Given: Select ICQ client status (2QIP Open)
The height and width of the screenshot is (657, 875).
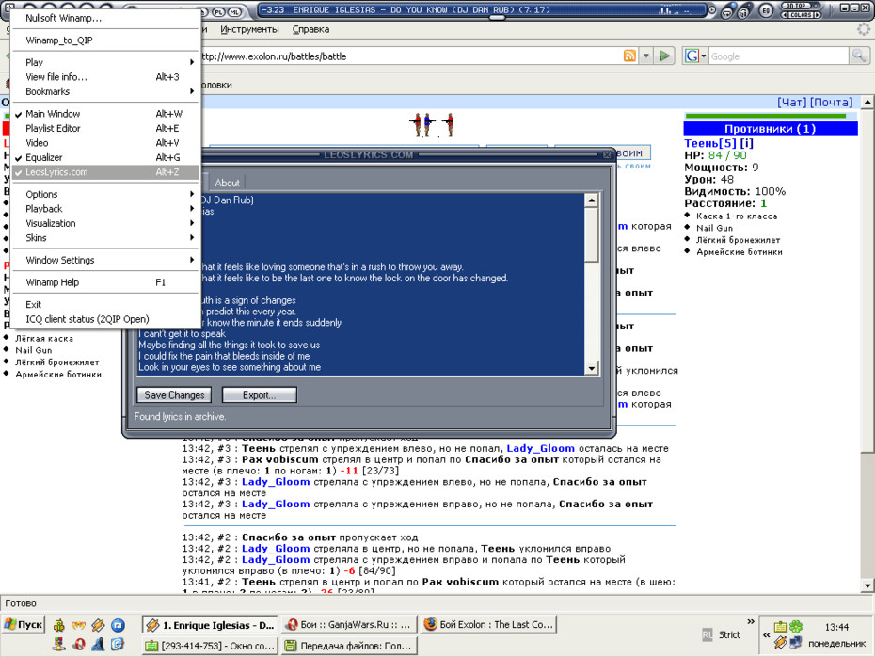Looking at the screenshot, I should [105, 319].
